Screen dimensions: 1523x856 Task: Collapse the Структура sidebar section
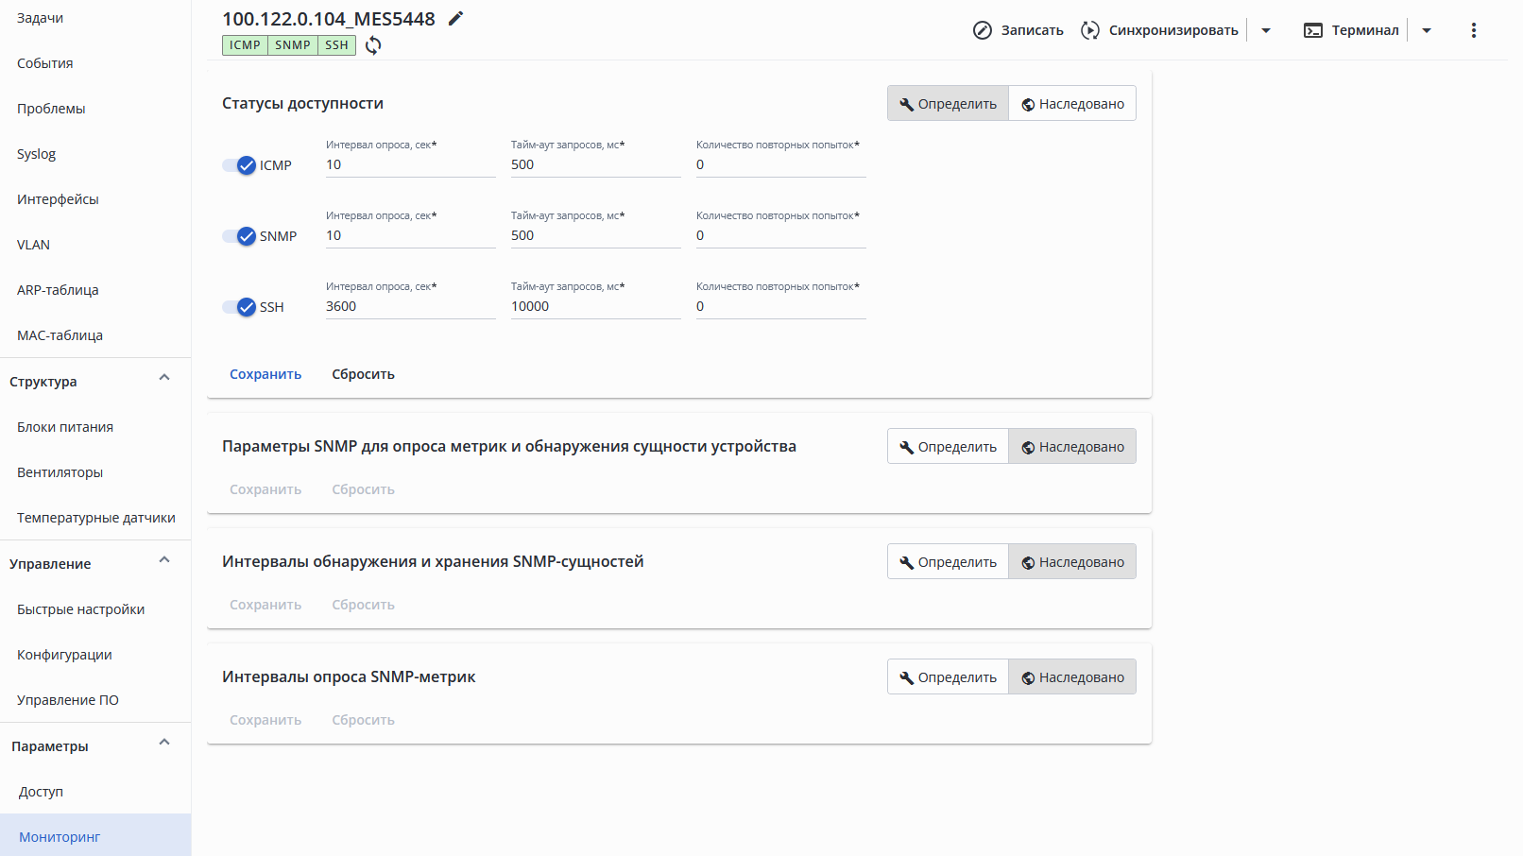(x=164, y=378)
